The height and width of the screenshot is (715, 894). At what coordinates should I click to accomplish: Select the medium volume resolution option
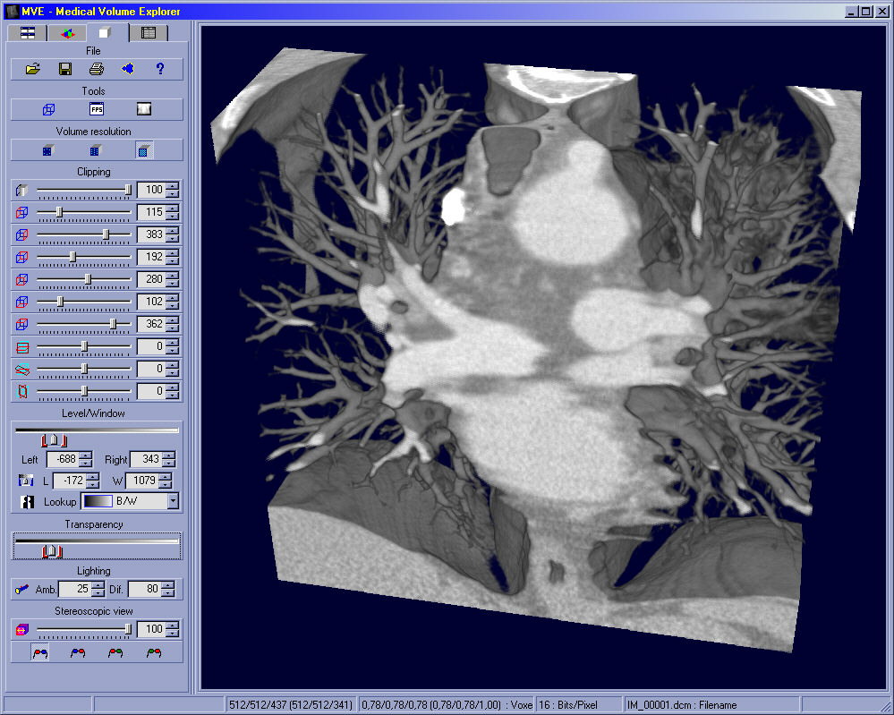tap(97, 150)
